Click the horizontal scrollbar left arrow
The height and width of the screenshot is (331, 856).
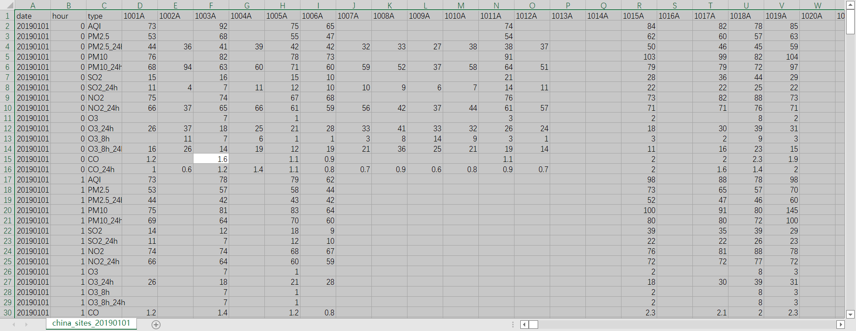coord(524,324)
